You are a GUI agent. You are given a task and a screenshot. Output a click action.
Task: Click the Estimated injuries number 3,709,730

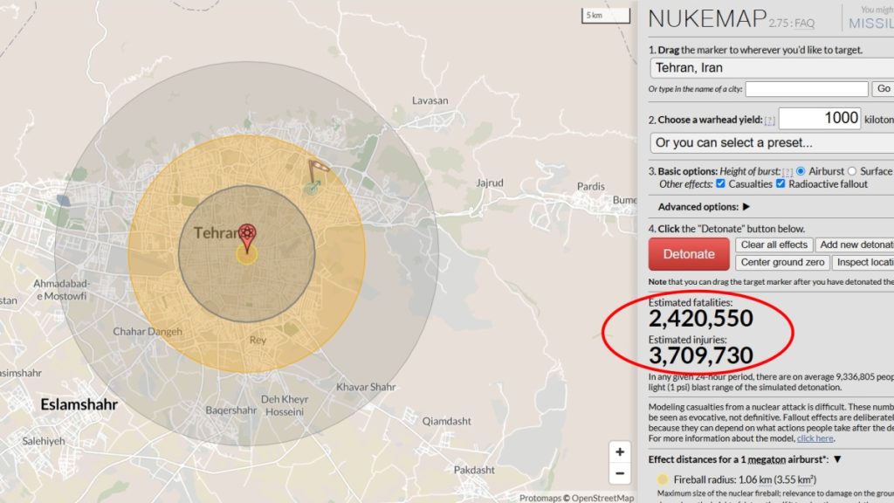701,355
